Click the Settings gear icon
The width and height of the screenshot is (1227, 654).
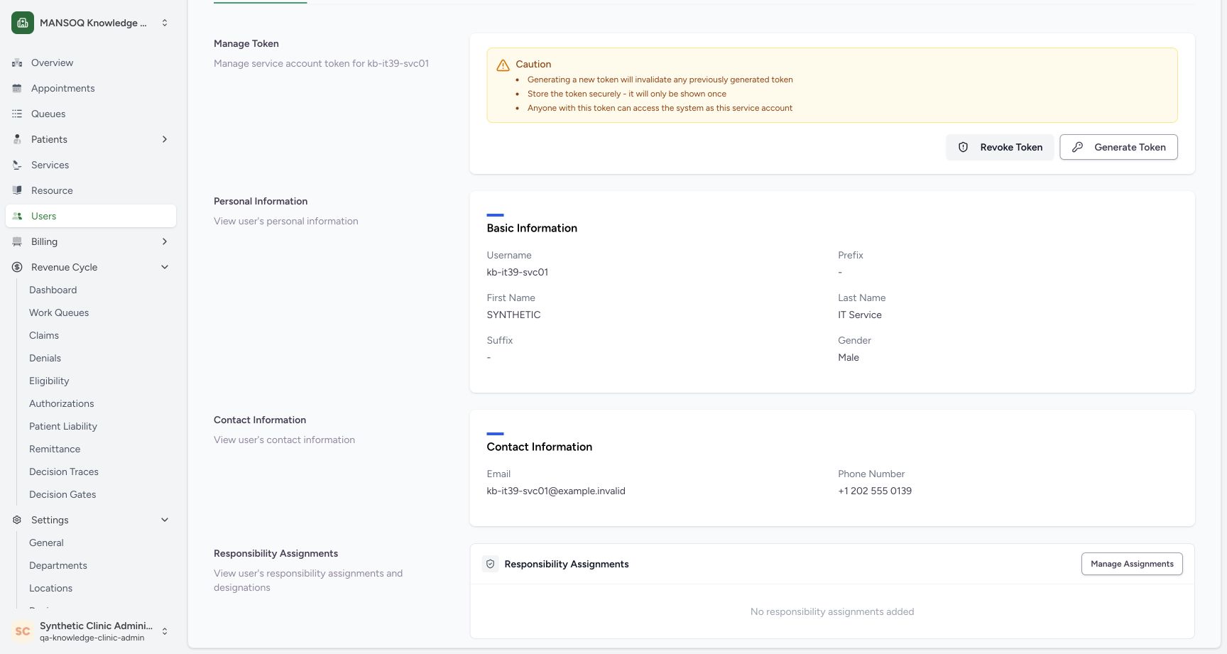[17, 520]
